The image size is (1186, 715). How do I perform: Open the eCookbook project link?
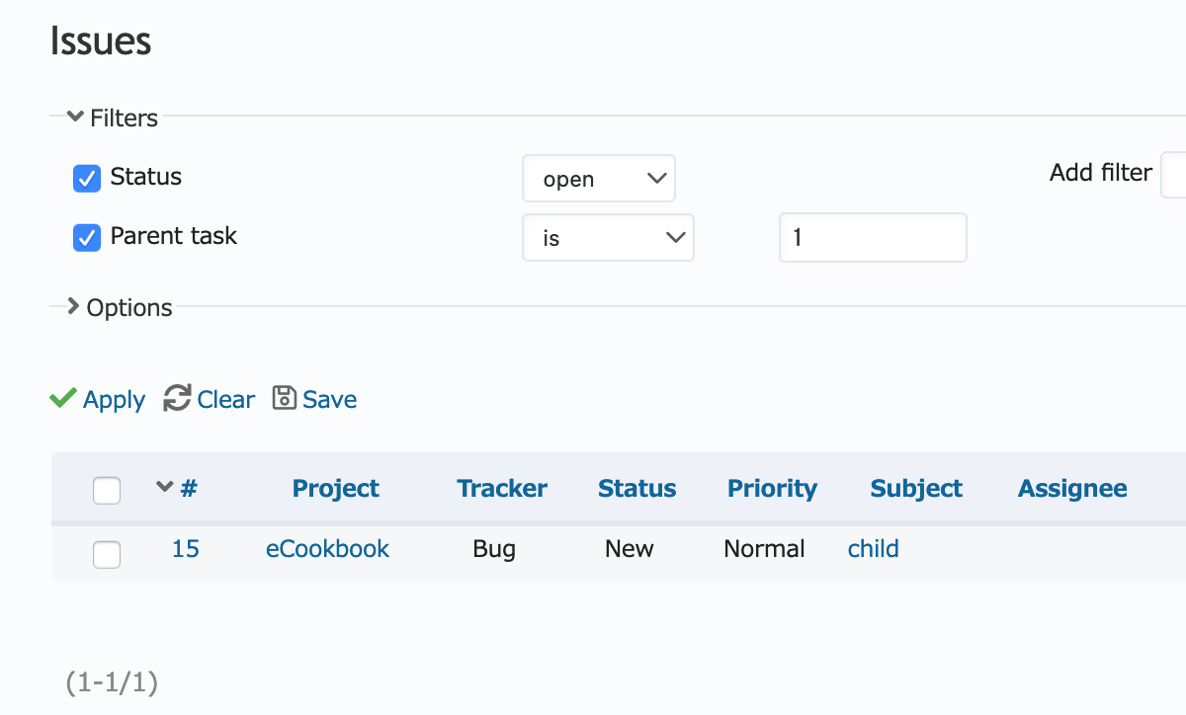pos(327,549)
